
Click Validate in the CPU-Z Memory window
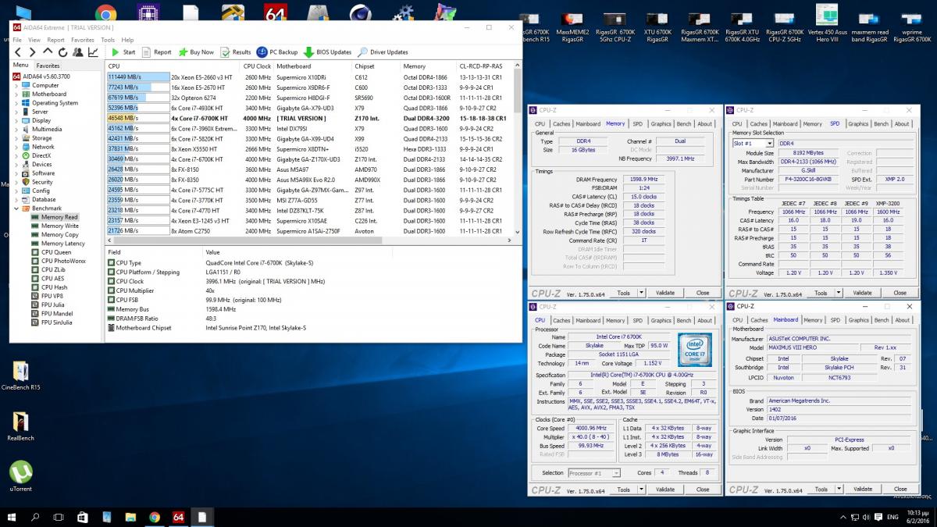tap(665, 293)
